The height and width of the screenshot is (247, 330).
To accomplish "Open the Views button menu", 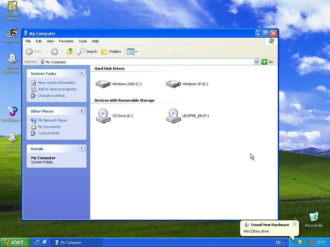I will click(132, 51).
